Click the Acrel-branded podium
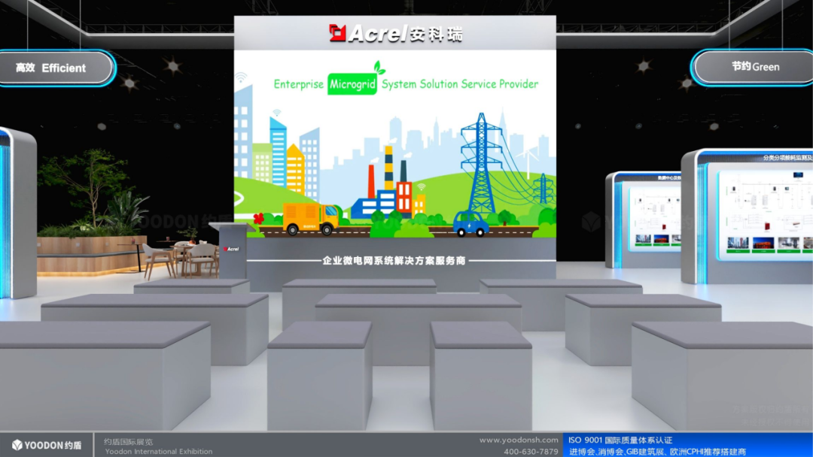Screen dimensions: 813x457 pyautogui.click(x=232, y=250)
